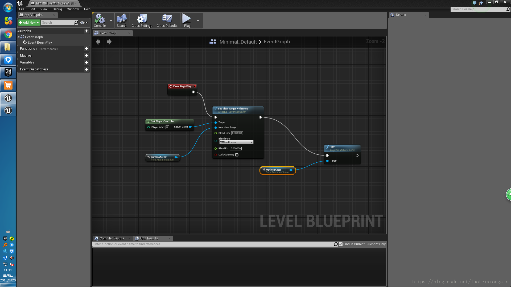Click the Search toolbar icon
The width and height of the screenshot is (511, 287).
pyautogui.click(x=122, y=20)
